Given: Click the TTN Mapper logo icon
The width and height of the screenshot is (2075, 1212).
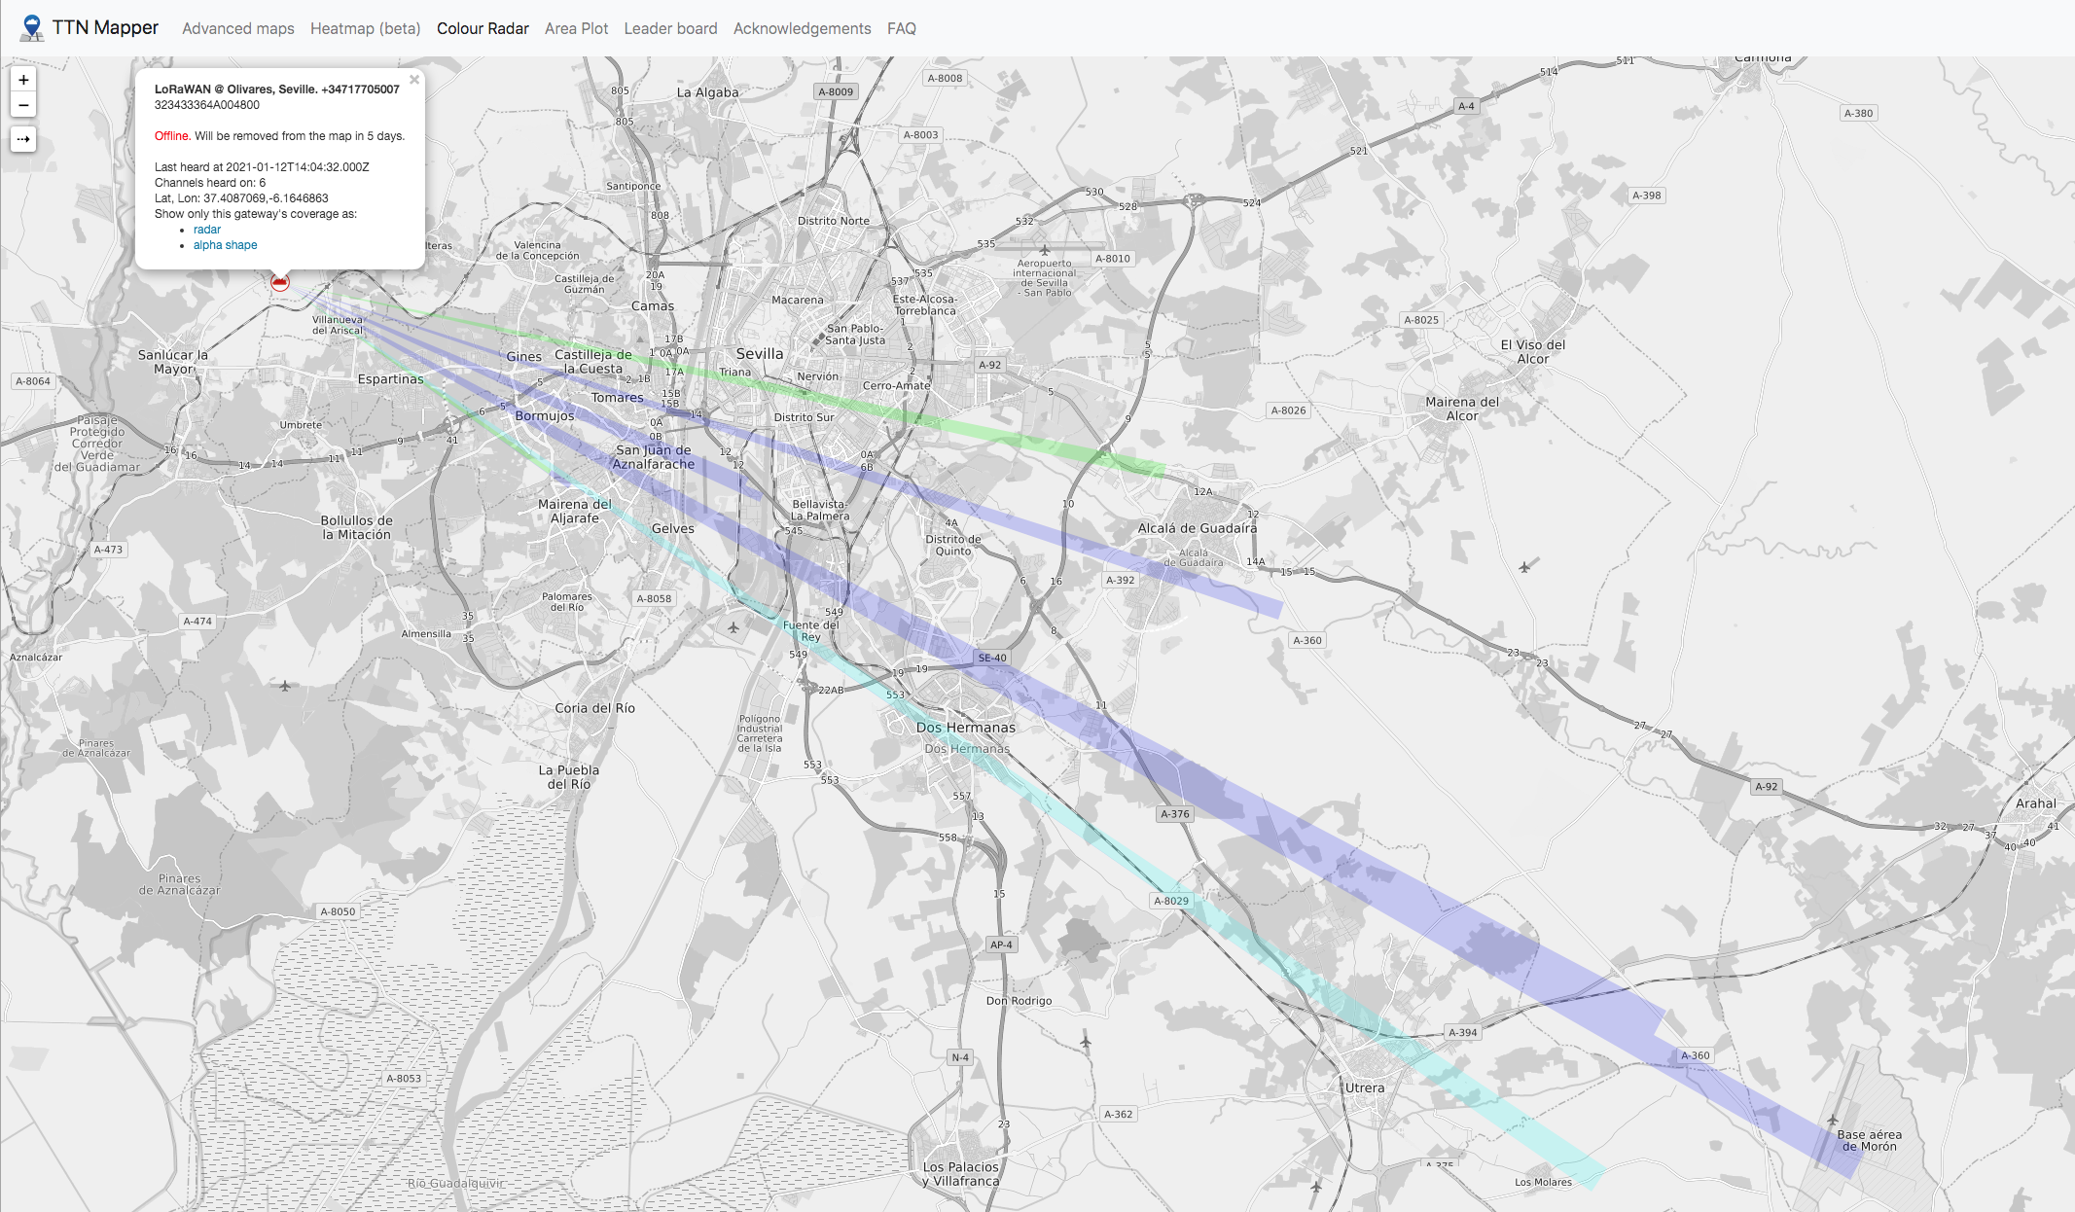Looking at the screenshot, I should [x=26, y=26].
